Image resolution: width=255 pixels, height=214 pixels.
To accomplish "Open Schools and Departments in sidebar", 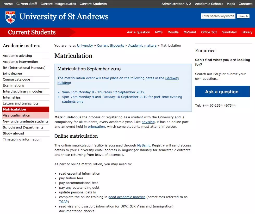I will tap(26, 127).
